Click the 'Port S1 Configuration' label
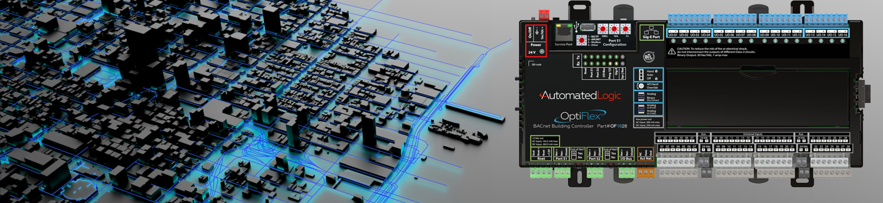 coord(615,42)
